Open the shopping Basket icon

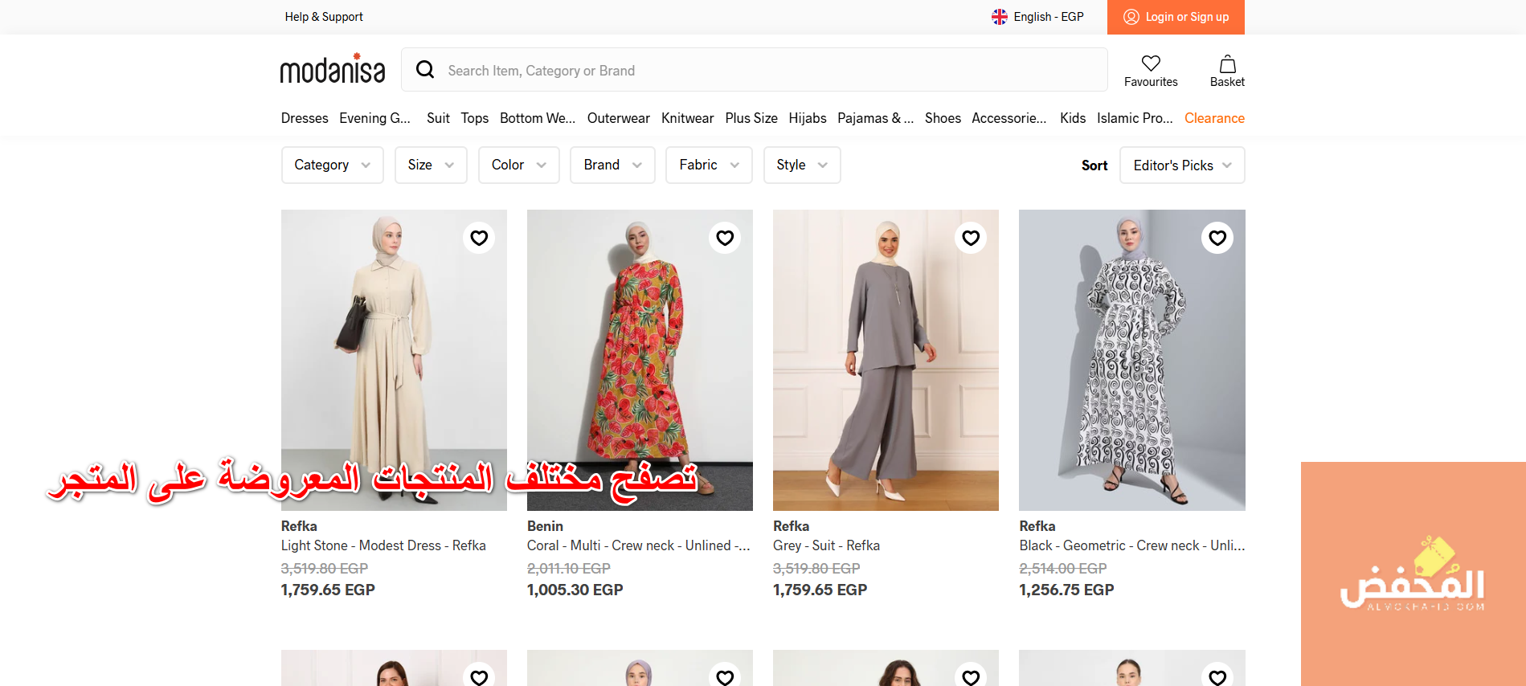1227,64
